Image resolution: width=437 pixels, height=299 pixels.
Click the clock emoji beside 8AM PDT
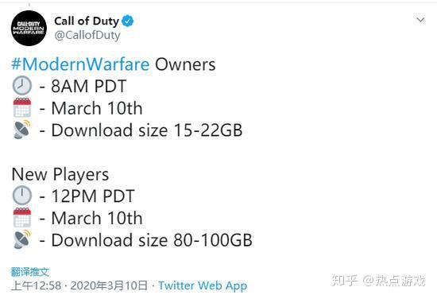(x=21, y=86)
